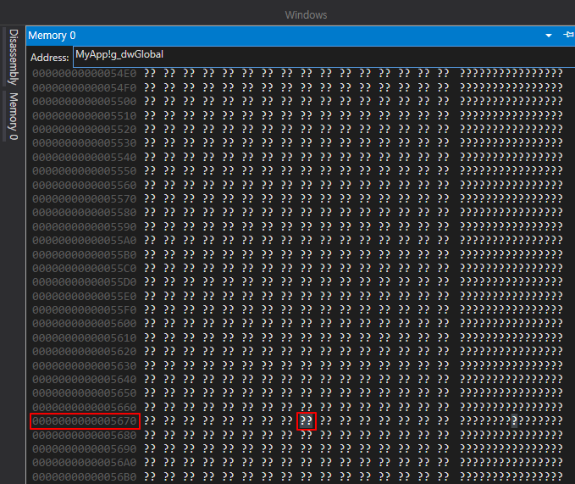The width and height of the screenshot is (575, 484).
Task: Select address 0000000000005520
Action: click(85, 129)
